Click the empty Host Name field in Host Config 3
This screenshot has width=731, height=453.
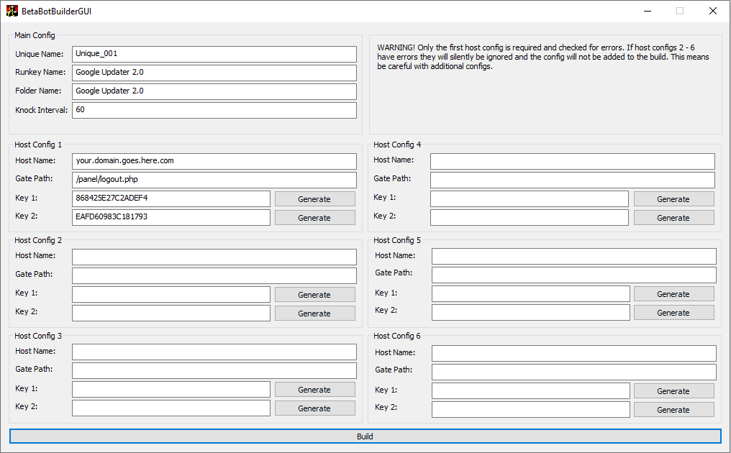tap(214, 352)
